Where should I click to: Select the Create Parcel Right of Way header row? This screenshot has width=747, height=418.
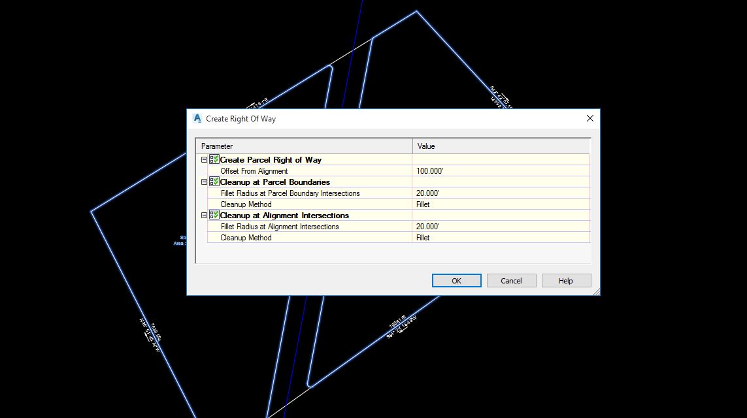(x=281, y=159)
